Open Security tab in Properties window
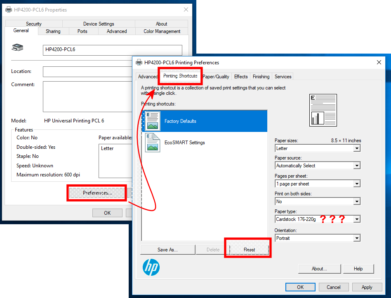 [x=34, y=23]
